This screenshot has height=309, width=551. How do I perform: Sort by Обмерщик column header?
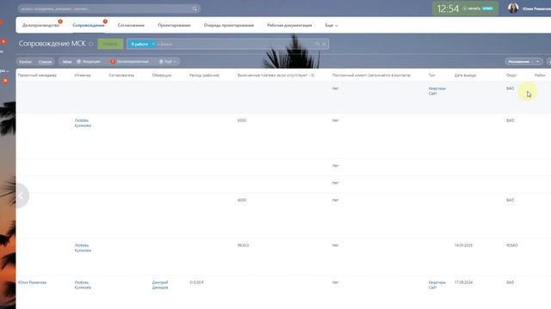click(162, 76)
